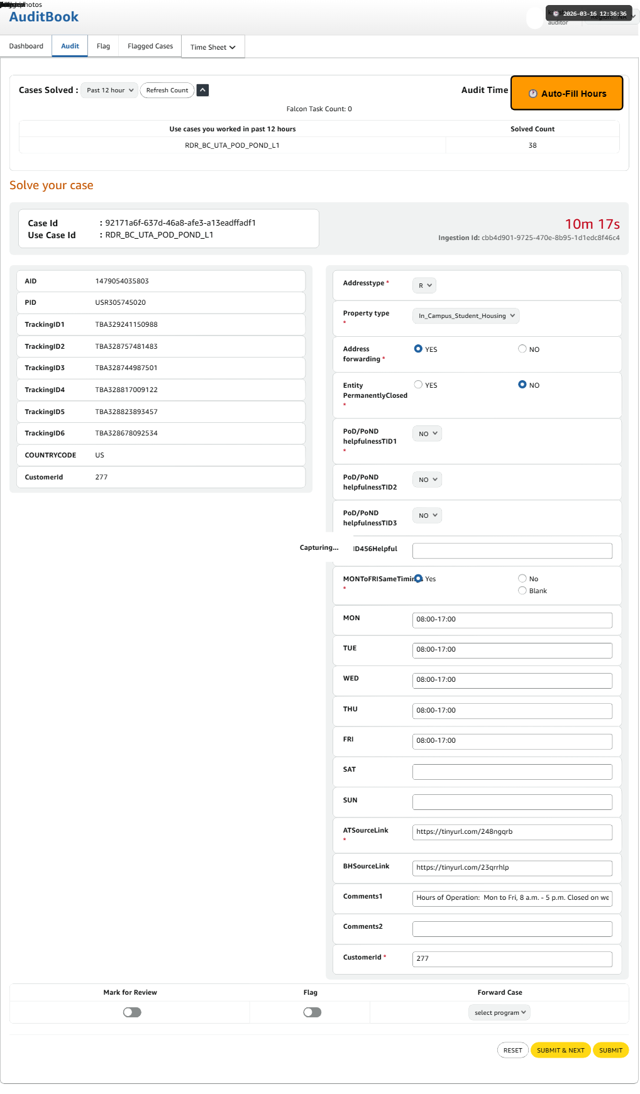Collapse the Cases Solved panel arrow
Screen dimensions: 640x1094
tap(202, 90)
